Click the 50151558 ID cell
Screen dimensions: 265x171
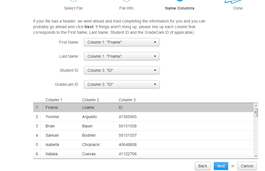tap(128, 126)
